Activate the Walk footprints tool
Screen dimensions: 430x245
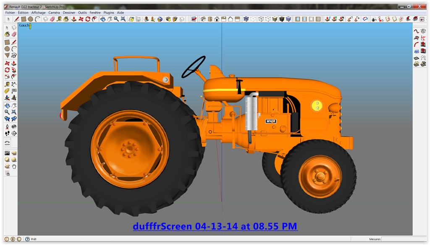tap(7, 133)
